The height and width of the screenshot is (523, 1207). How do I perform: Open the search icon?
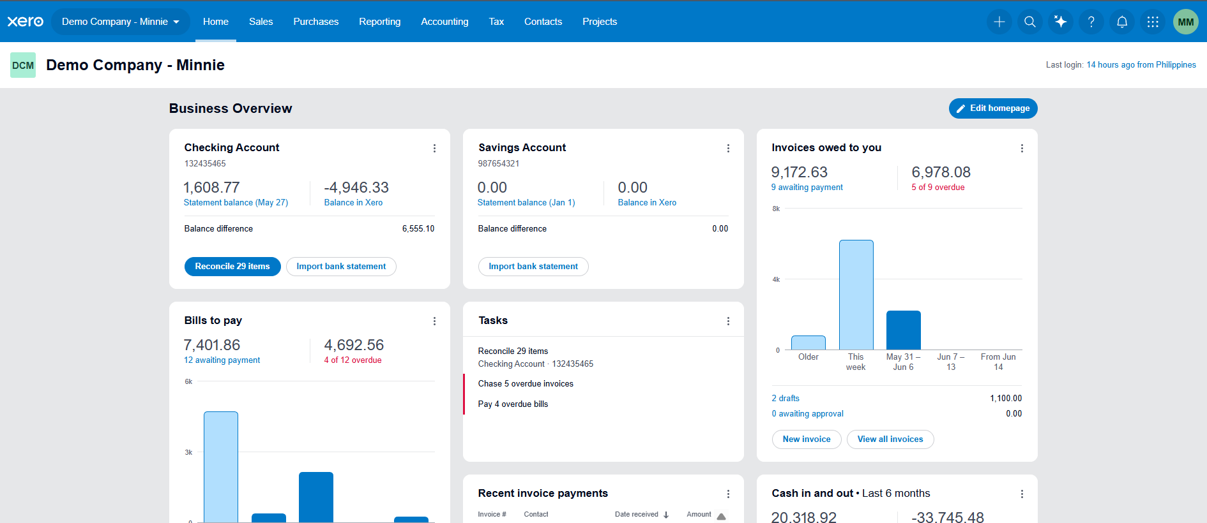1029,22
